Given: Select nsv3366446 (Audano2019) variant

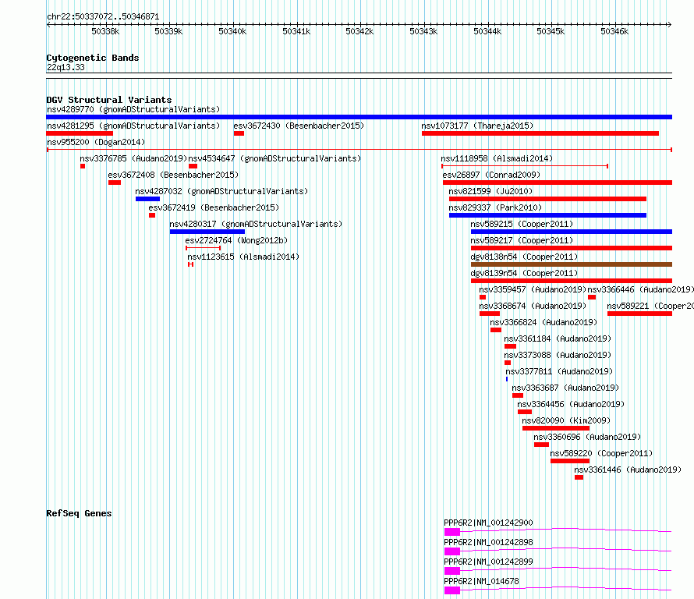Looking at the screenshot, I should [x=640, y=289].
